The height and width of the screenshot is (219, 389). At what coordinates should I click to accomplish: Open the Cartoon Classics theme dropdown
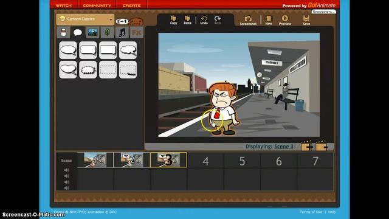(x=85, y=19)
